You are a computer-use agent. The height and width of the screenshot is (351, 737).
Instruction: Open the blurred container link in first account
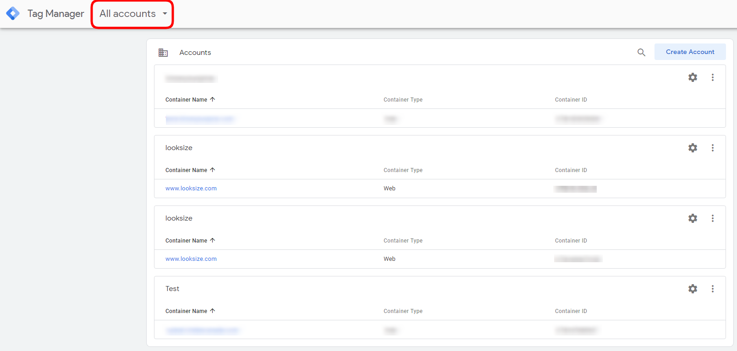coord(200,119)
